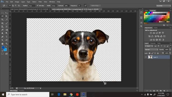172x97 pixels.
Task: Open the Layers panel flyout menu
Action: [x=170, y=43]
